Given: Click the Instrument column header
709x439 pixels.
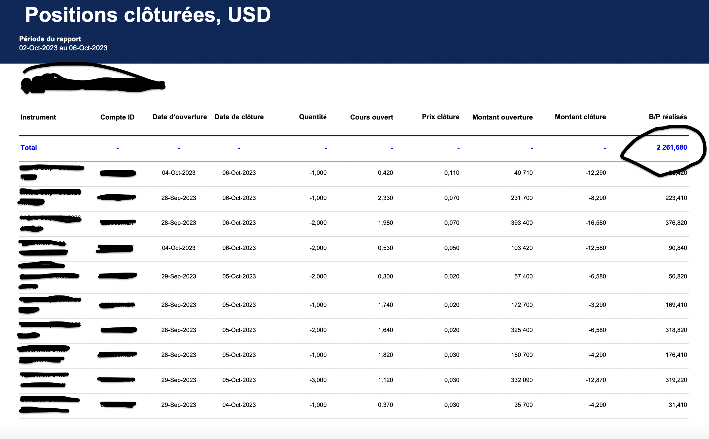Looking at the screenshot, I should (x=38, y=117).
